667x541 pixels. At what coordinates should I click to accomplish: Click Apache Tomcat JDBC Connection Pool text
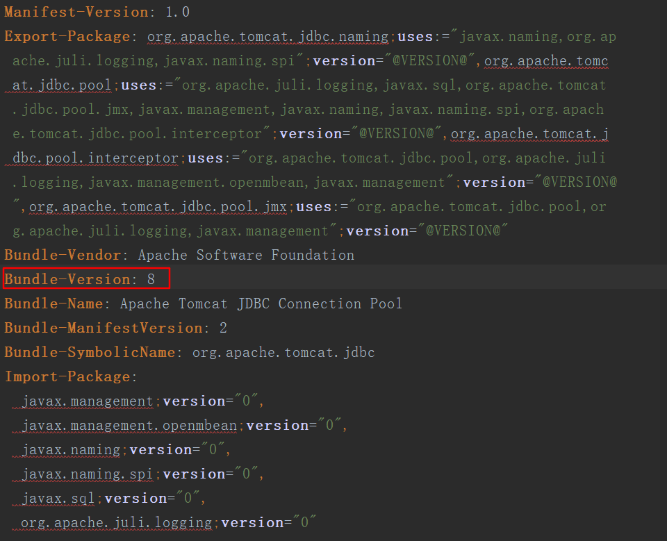tap(261, 303)
